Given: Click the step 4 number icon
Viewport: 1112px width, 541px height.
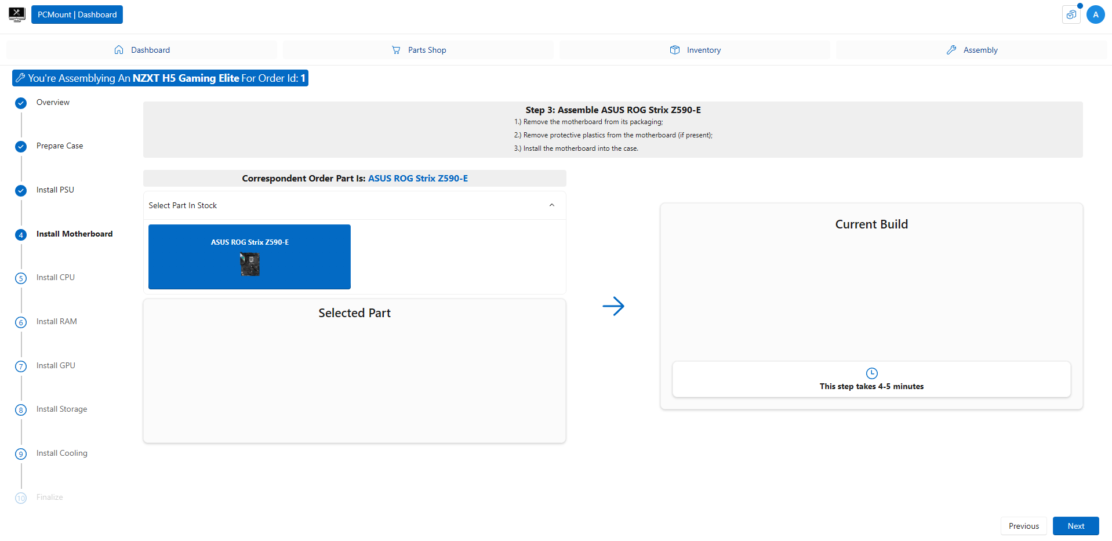Looking at the screenshot, I should 21,235.
